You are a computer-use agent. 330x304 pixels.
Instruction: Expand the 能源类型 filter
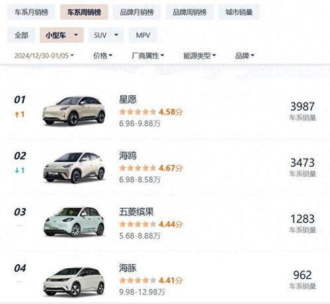[x=200, y=56]
